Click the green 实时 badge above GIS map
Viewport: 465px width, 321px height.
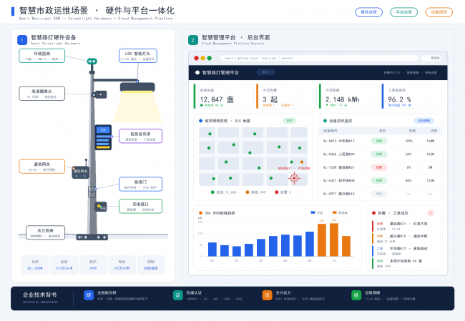pos(290,121)
